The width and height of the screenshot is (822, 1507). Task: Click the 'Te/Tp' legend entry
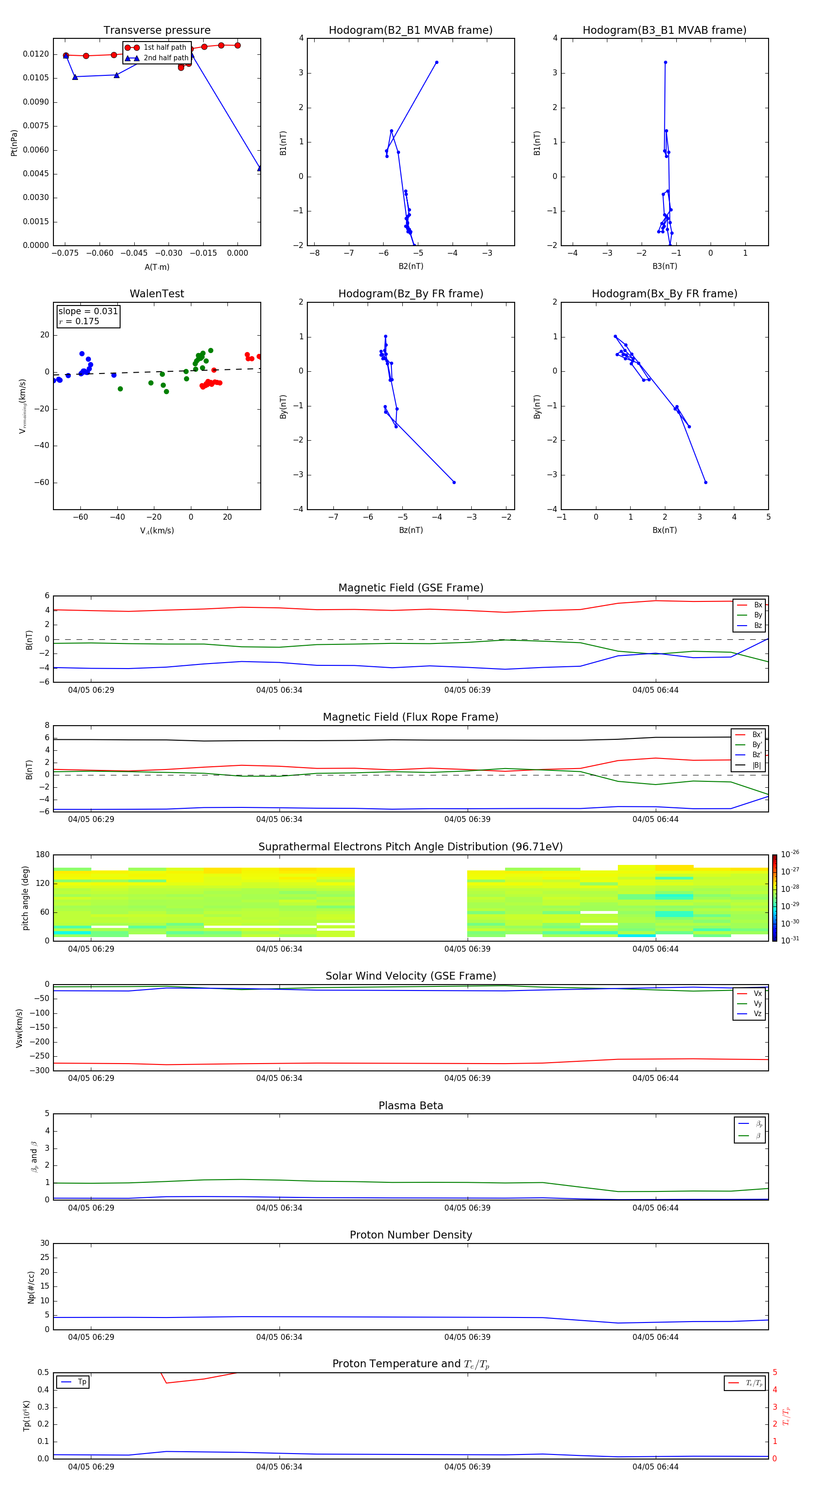(746, 1383)
